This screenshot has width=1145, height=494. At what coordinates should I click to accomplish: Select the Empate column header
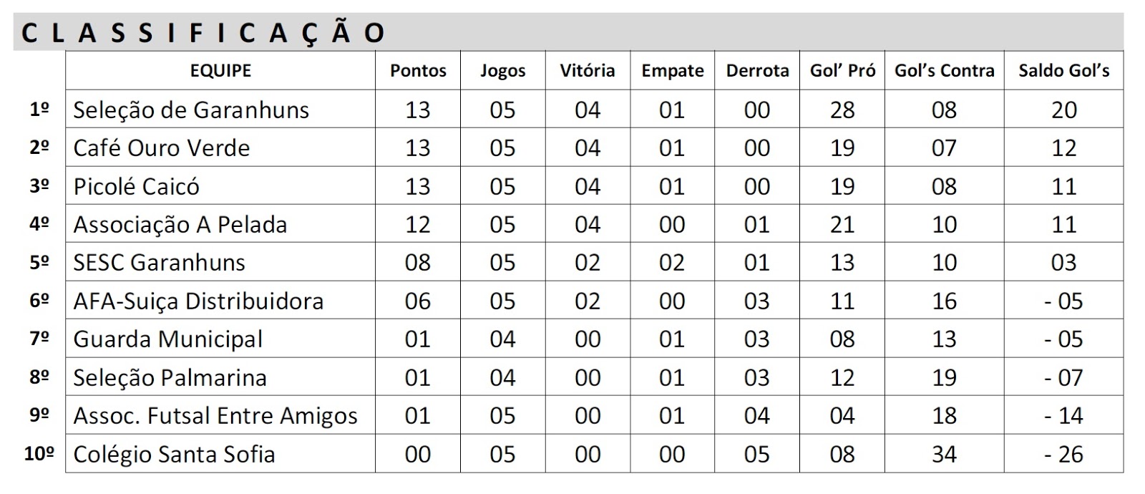tap(673, 71)
